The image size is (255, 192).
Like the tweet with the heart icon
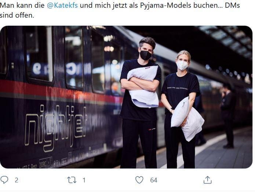point(139,180)
